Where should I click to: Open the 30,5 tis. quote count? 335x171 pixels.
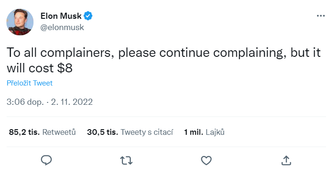(x=103, y=132)
